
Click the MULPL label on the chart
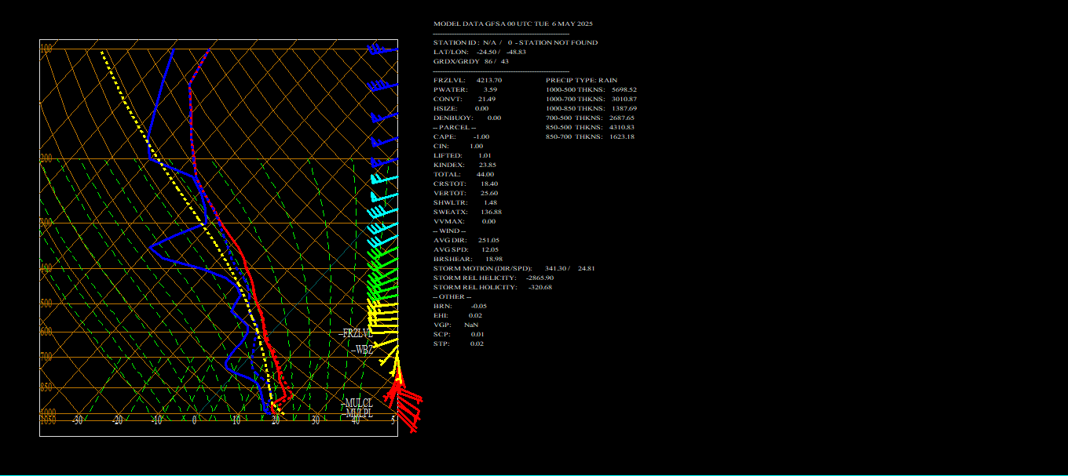coord(359,413)
